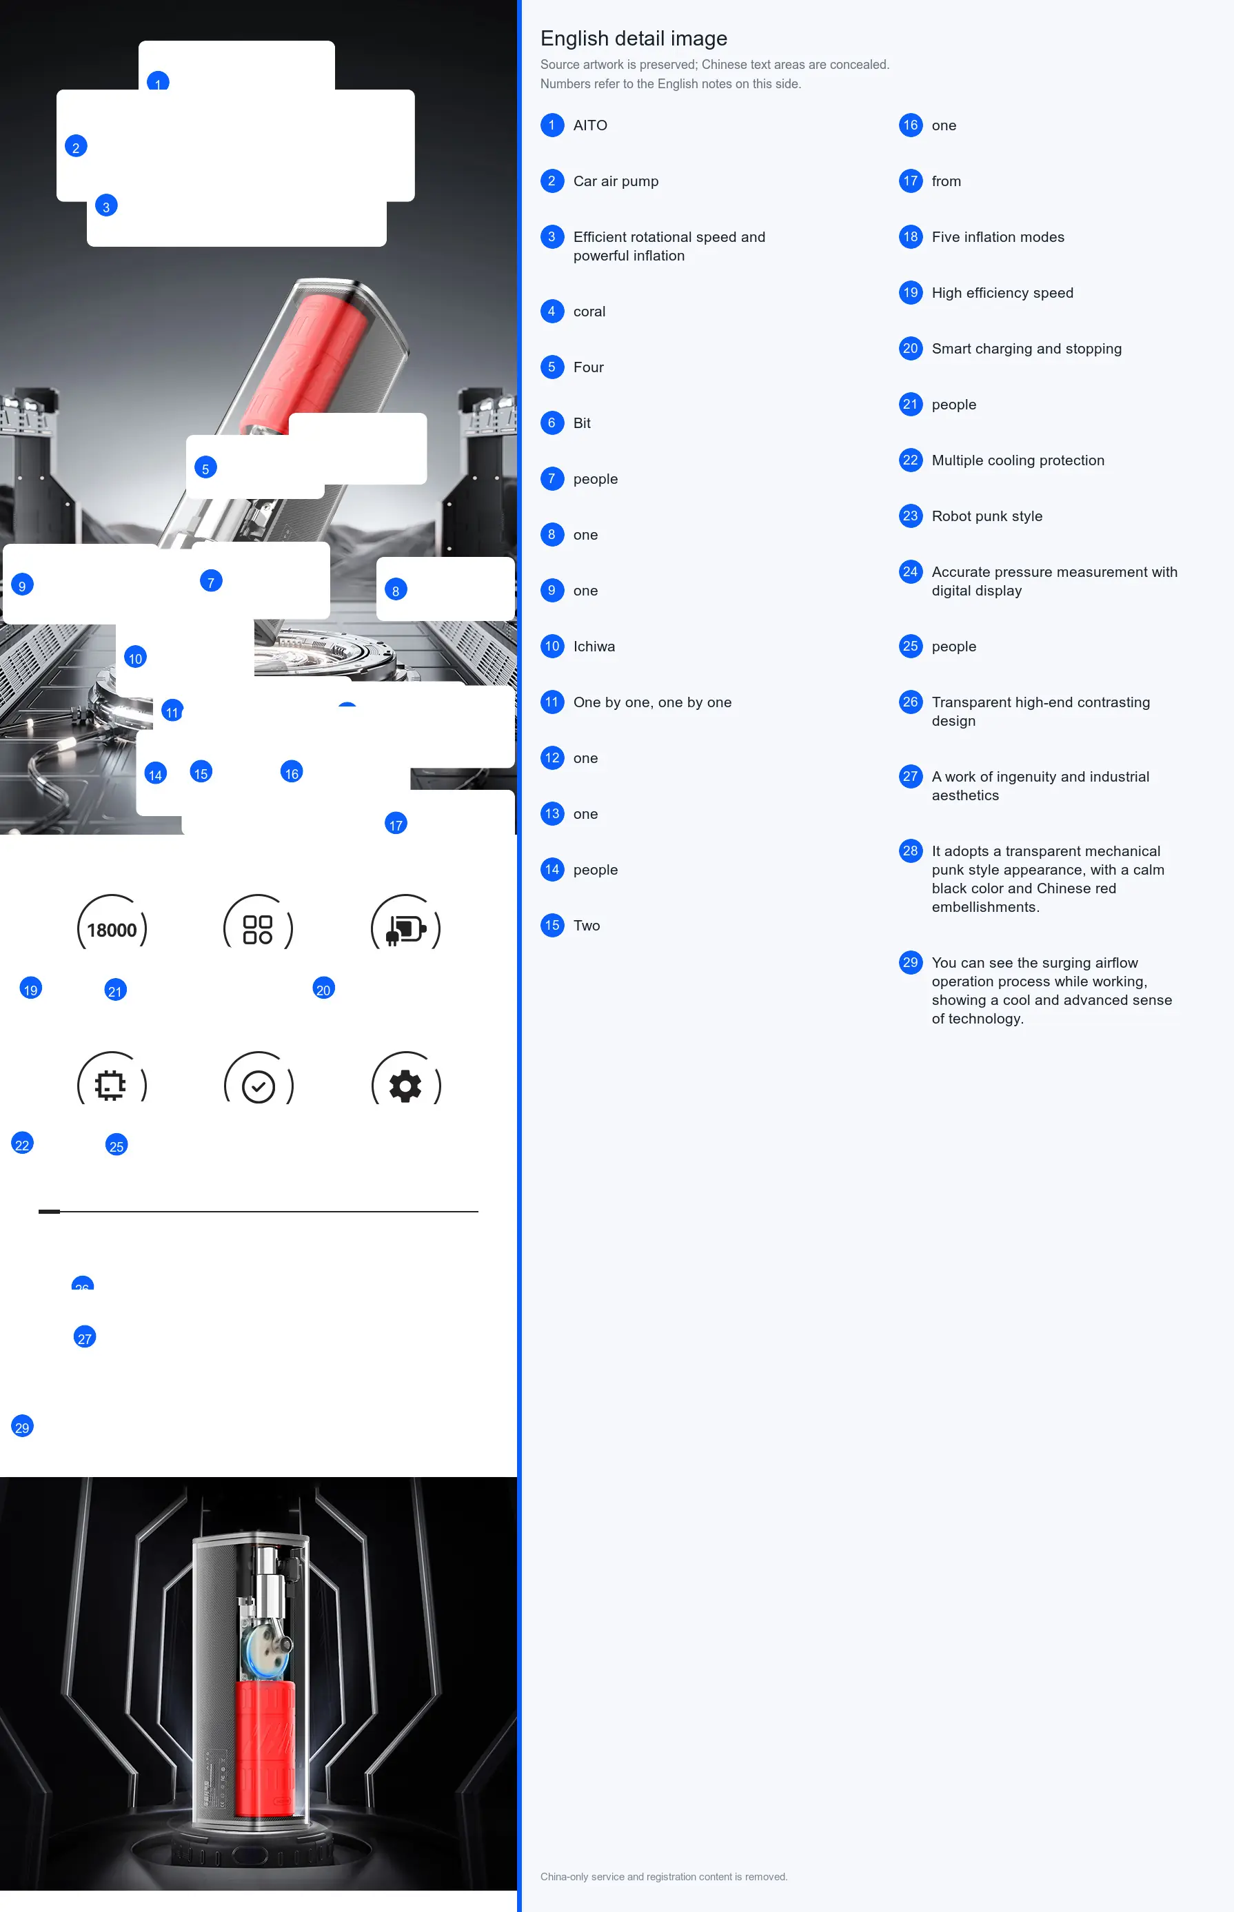Select the "from" note
Image resolution: width=1234 pixels, height=1912 pixels.
947,182
